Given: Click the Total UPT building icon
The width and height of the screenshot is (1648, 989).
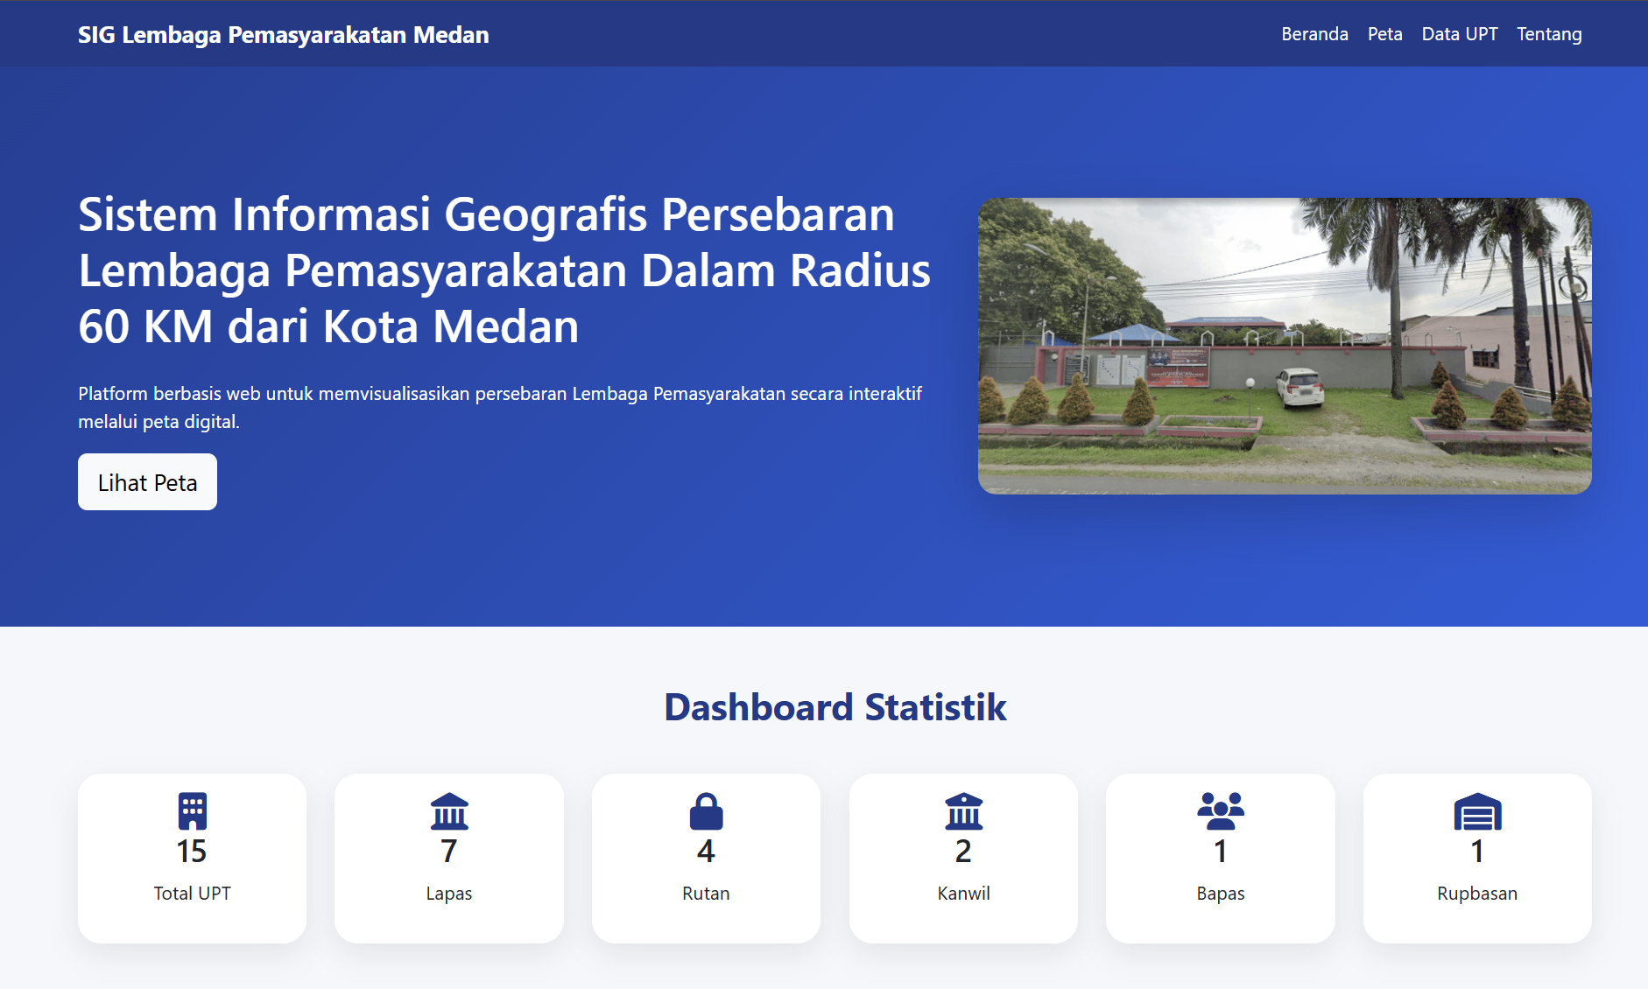Looking at the screenshot, I should (192, 811).
